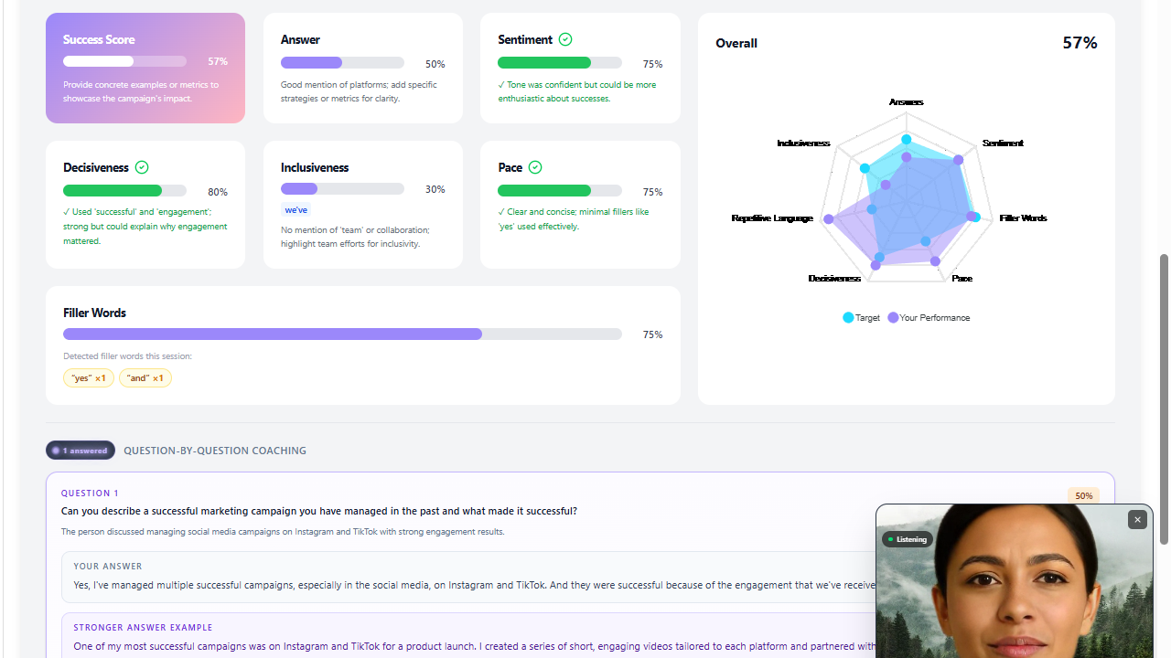Image resolution: width=1171 pixels, height=658 pixels.
Task: Click the green checkmark next to Sentiment
Action: (565, 39)
